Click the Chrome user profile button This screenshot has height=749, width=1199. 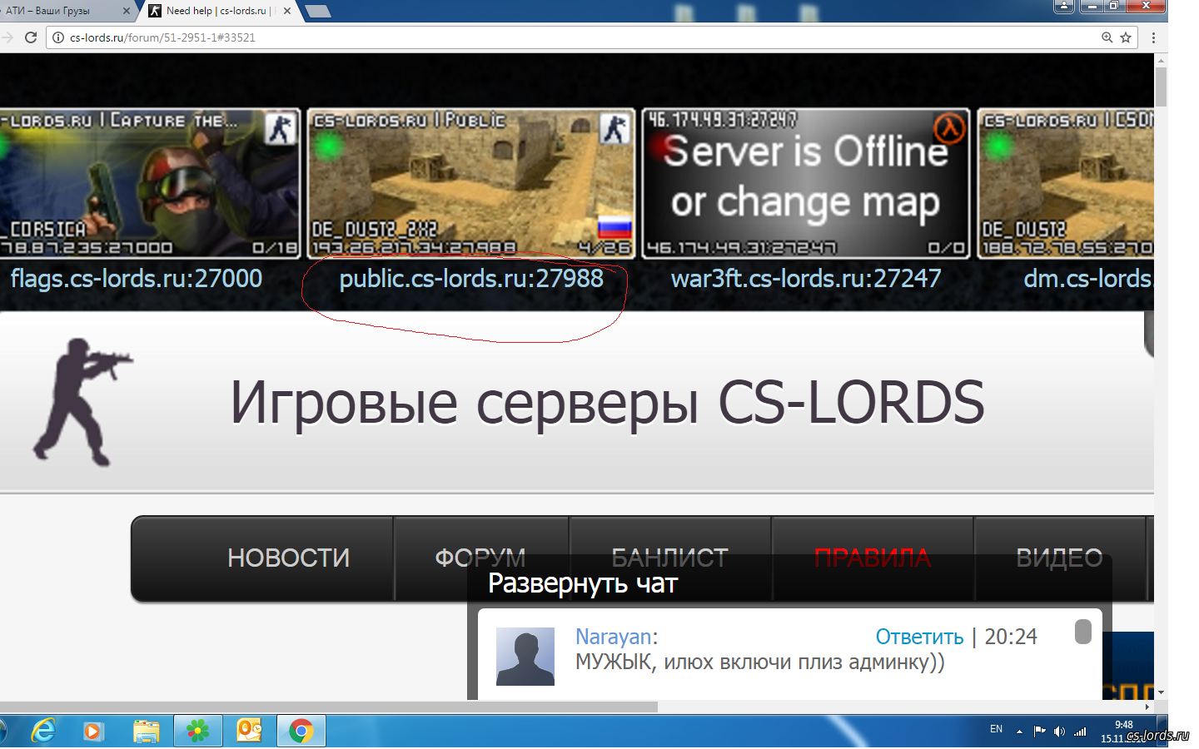click(x=1064, y=7)
